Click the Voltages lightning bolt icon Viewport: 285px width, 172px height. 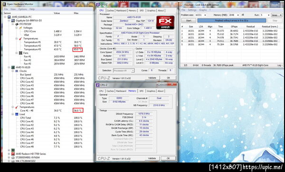click(x=20, y=28)
